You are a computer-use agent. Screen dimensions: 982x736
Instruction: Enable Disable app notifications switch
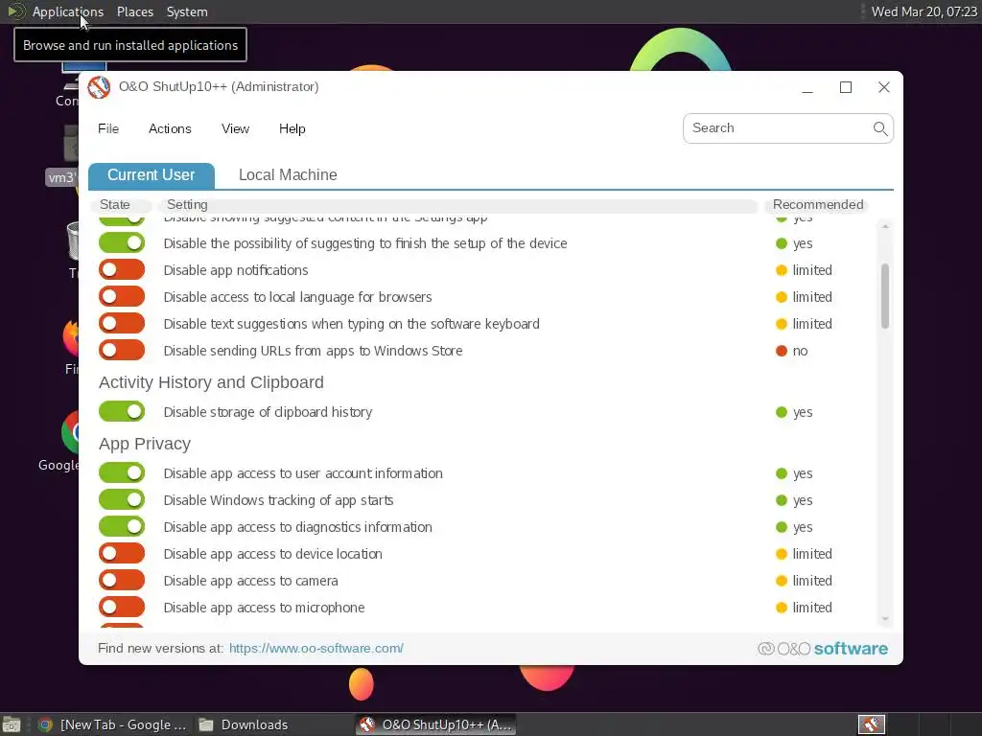(x=122, y=269)
